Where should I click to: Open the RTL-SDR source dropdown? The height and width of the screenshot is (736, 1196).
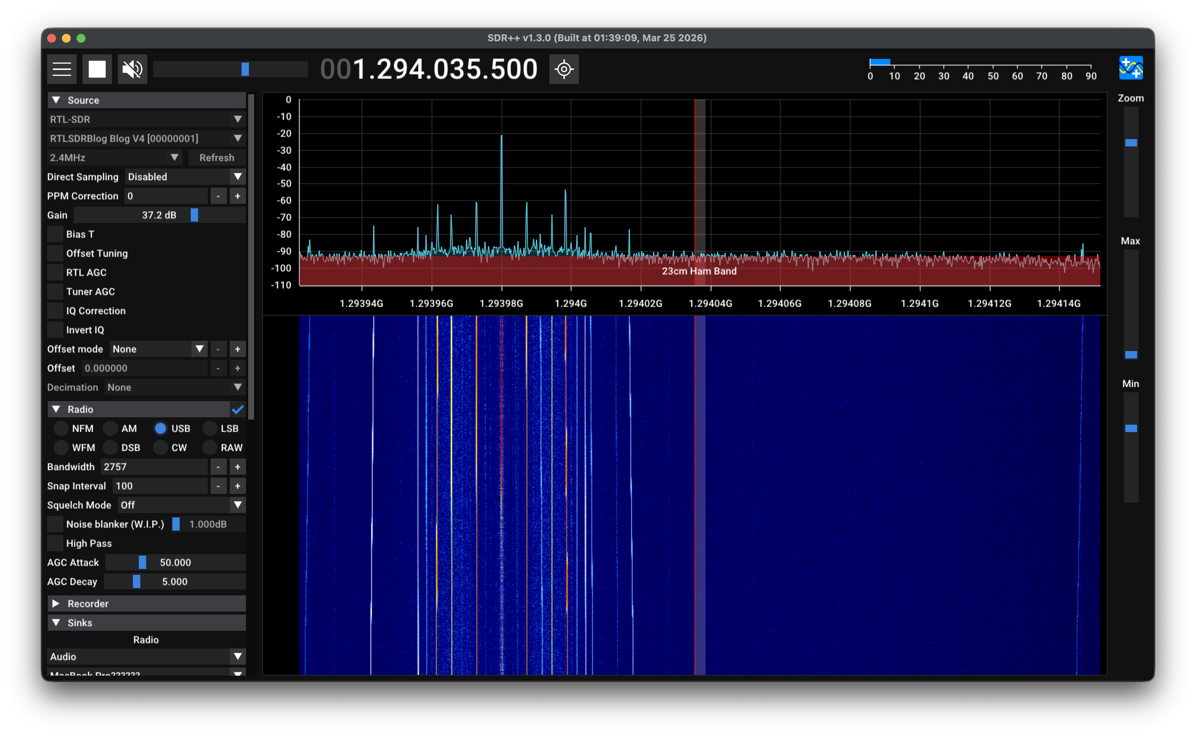click(x=146, y=119)
